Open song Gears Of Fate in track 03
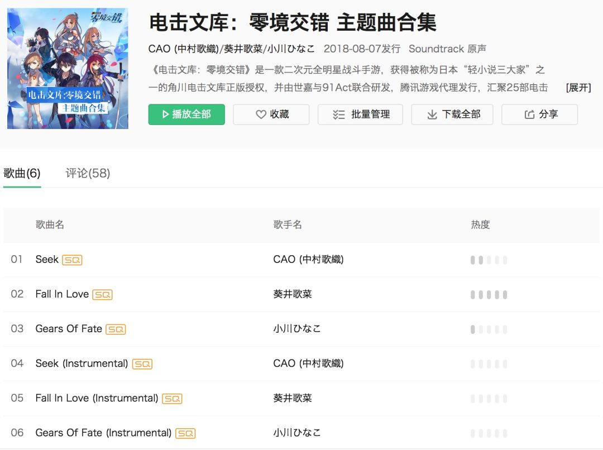This screenshot has height=450, width=603. point(69,329)
